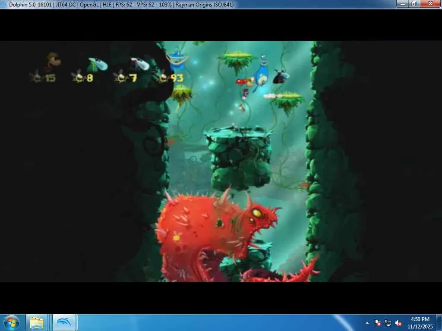Restore down the Dolphin window
Viewport: 442px width, 331px height.
pyautogui.click(x=414, y=3)
